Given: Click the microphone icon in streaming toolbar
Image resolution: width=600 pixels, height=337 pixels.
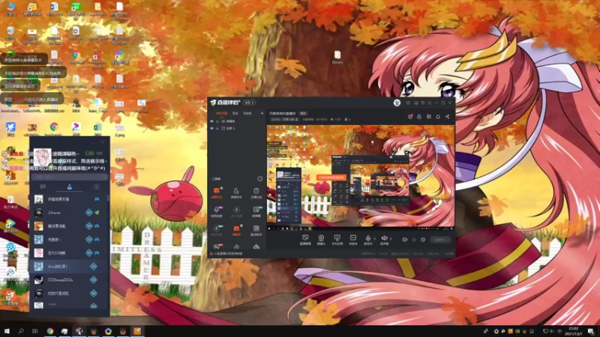Looking at the screenshot, I should click(367, 240).
